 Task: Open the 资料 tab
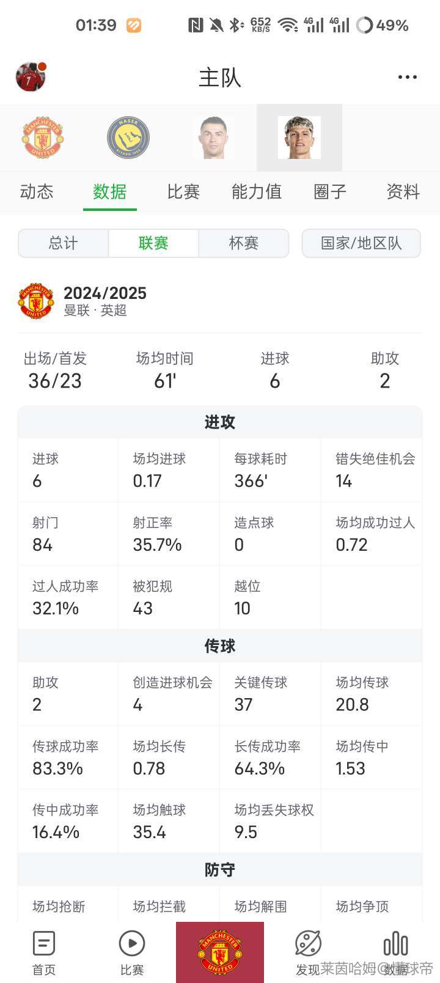point(403,192)
